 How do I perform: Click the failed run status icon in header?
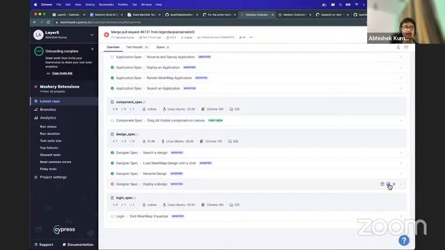coord(106,35)
